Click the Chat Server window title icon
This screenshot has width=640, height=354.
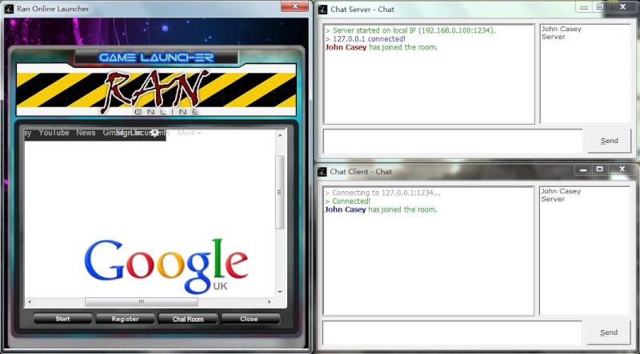(322, 9)
